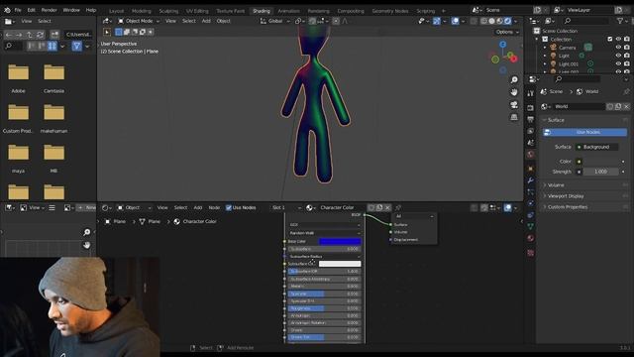The width and height of the screenshot is (634, 357).
Task: Click the file browser filter funnel icon
Action: [x=76, y=47]
